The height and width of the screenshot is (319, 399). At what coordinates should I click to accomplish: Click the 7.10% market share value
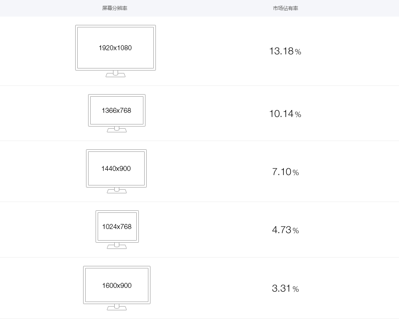[285, 172]
